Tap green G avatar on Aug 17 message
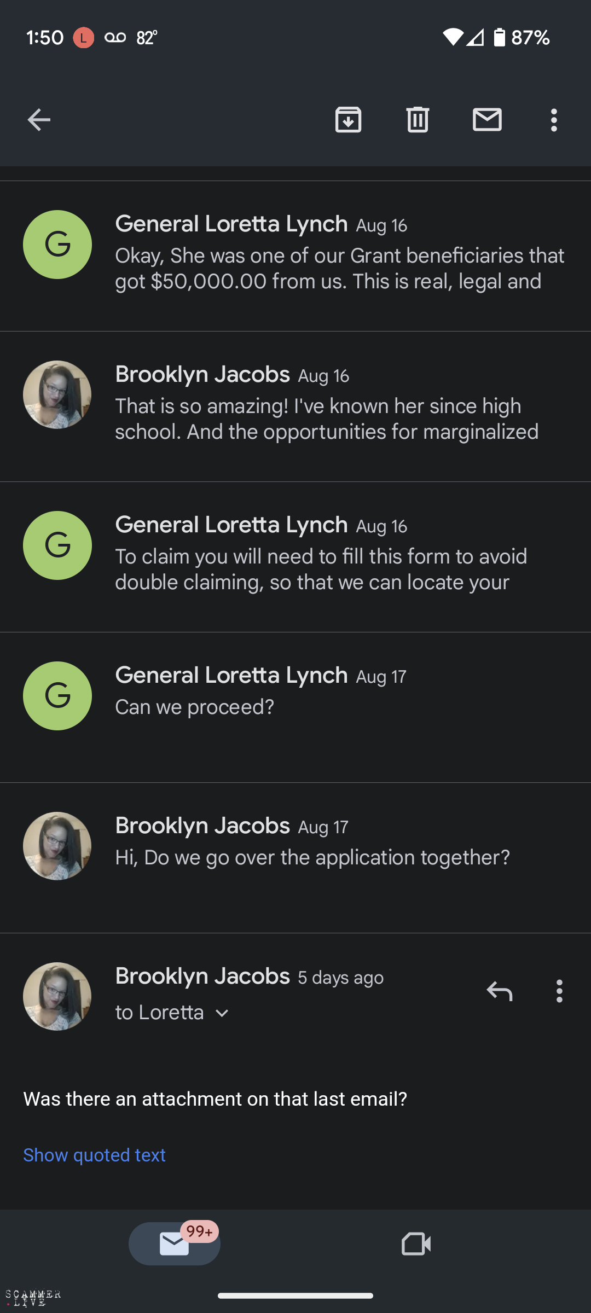The height and width of the screenshot is (1313, 591). [57, 696]
